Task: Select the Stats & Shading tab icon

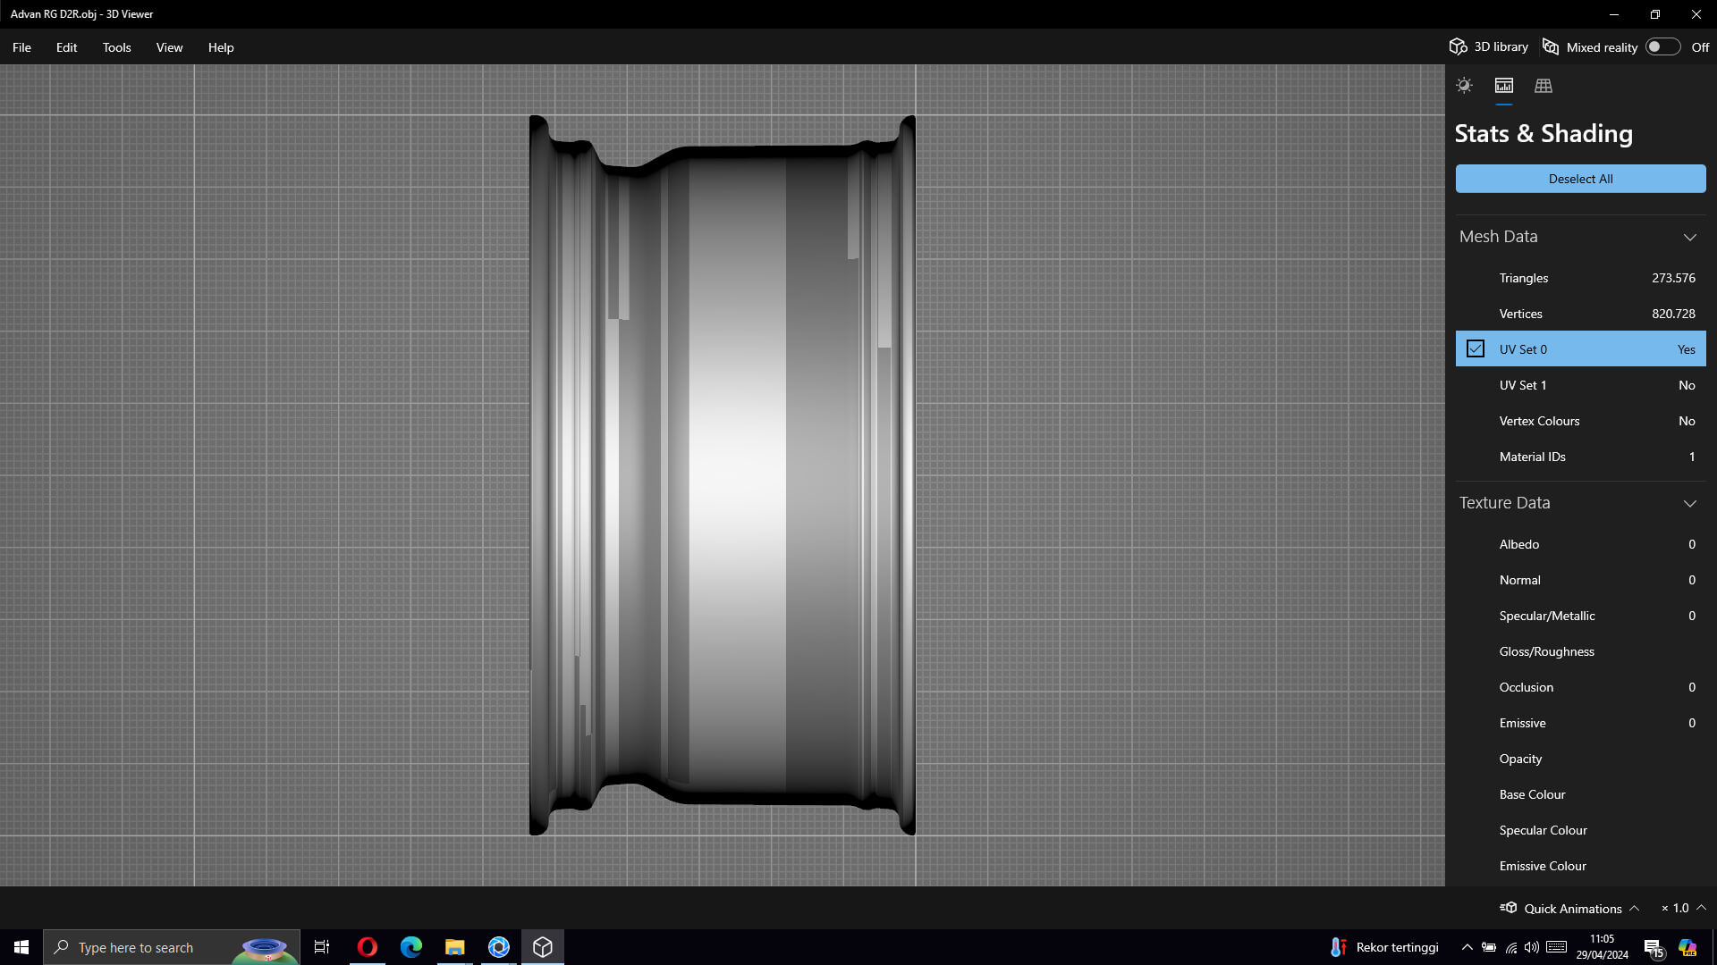Action: tap(1504, 86)
